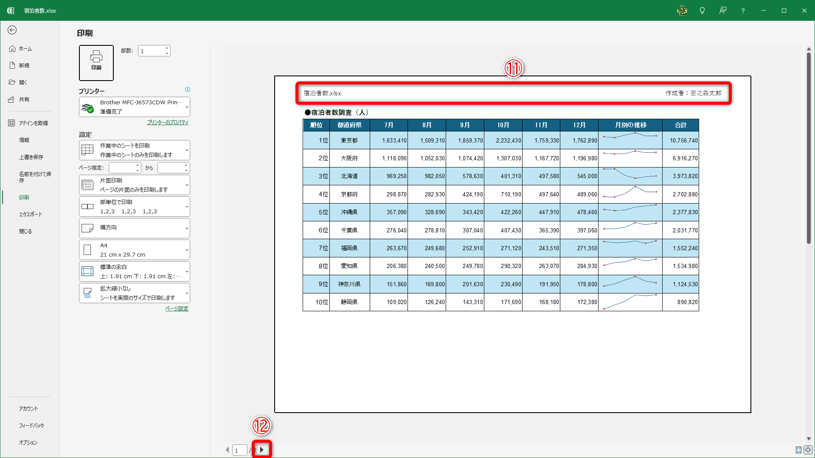Click the question mark help icon
This screenshot has height=458, width=815.
click(743, 11)
